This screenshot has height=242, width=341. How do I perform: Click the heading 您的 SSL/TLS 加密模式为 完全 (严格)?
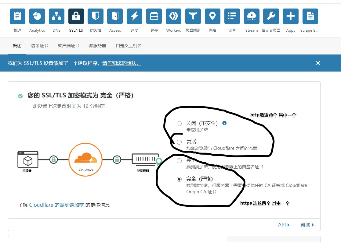click(x=81, y=95)
